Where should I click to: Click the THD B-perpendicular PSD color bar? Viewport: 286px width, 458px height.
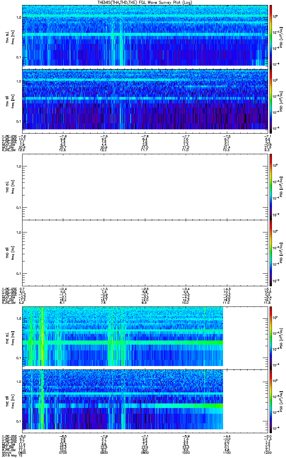coord(271,187)
